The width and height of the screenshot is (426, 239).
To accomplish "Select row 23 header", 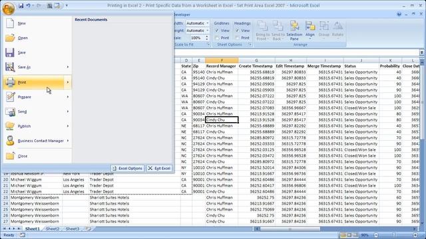I will click(5, 198).
